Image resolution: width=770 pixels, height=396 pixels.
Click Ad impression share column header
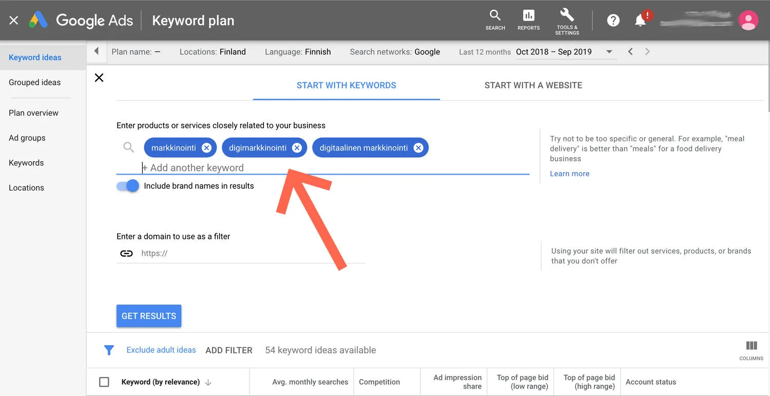[x=457, y=382]
